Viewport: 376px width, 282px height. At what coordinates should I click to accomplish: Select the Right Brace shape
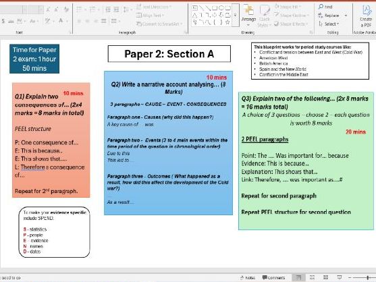click(221, 22)
